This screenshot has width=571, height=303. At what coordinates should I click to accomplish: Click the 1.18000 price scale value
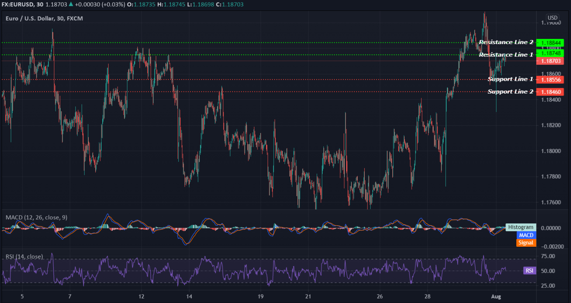tap(551, 151)
